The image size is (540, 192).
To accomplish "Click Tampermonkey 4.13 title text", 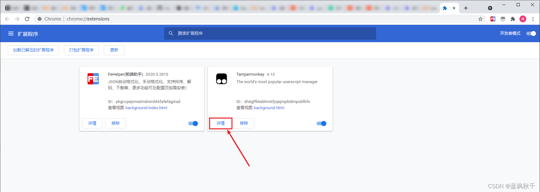I will [x=256, y=74].
